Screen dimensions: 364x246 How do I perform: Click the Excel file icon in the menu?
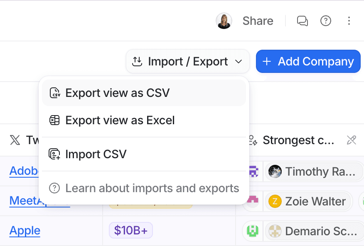pos(54,121)
